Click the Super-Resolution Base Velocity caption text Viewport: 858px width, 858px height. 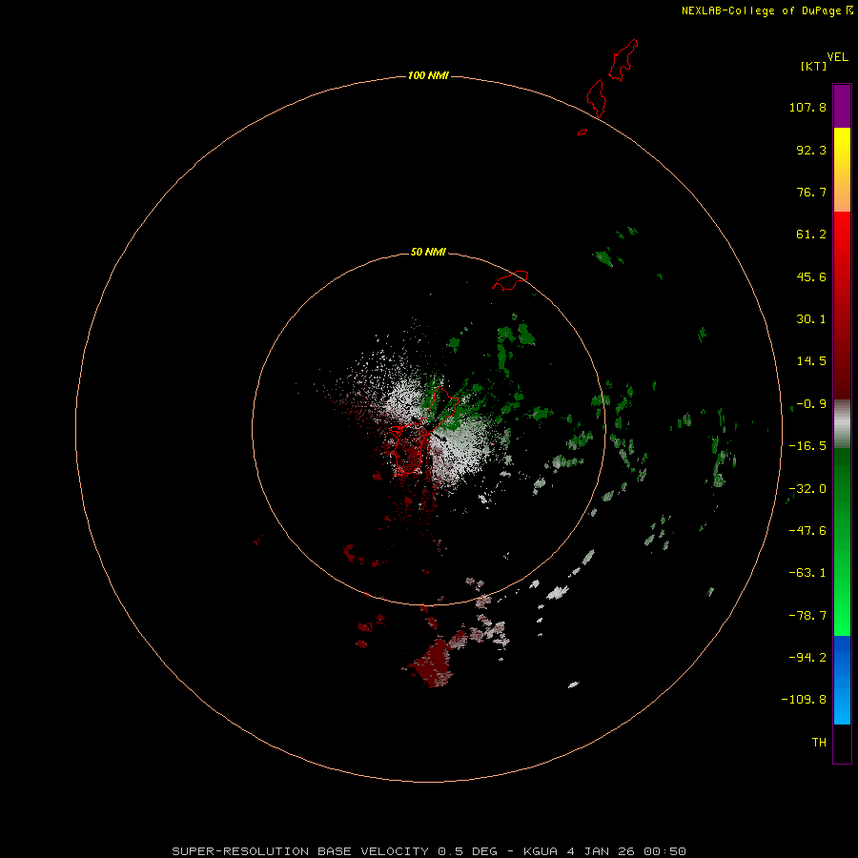(x=429, y=851)
